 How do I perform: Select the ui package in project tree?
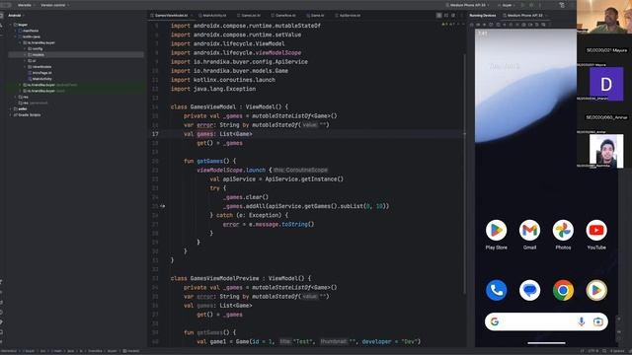click(x=34, y=61)
